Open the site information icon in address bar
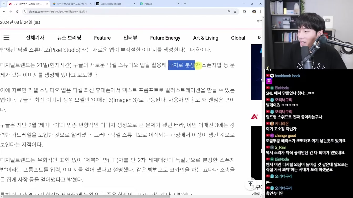The height and width of the screenshot is (198, 353). click(x=25, y=12)
